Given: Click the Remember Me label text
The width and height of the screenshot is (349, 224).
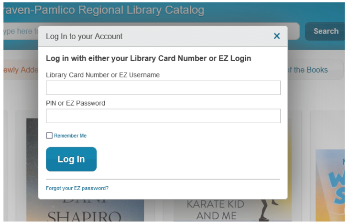Looking at the screenshot, I should coord(70,136).
